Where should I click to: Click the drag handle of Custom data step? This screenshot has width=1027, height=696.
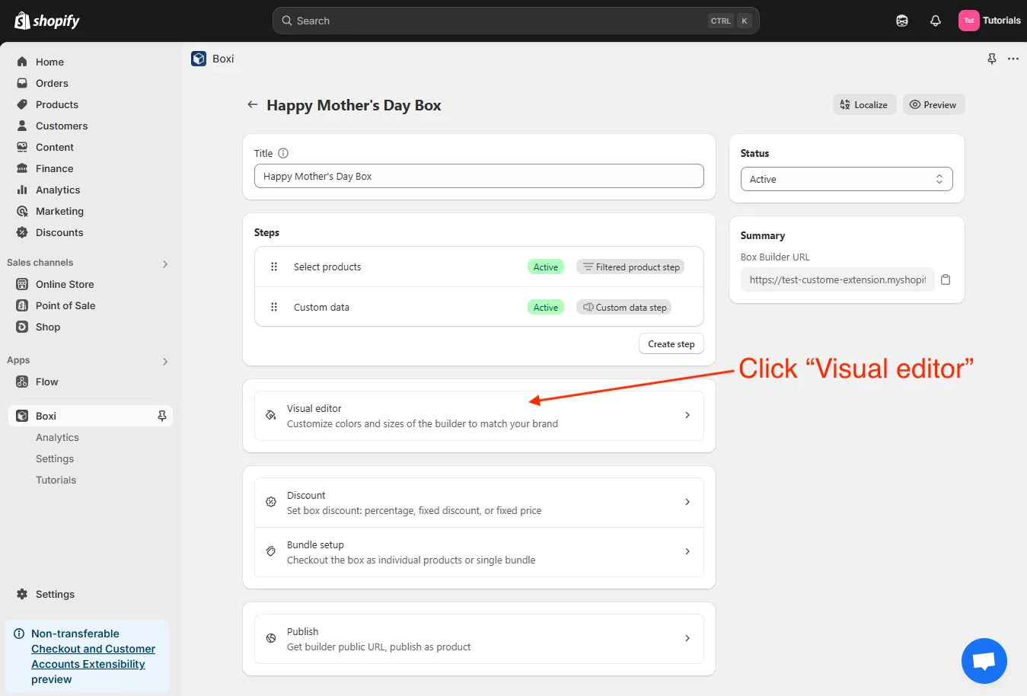274,307
